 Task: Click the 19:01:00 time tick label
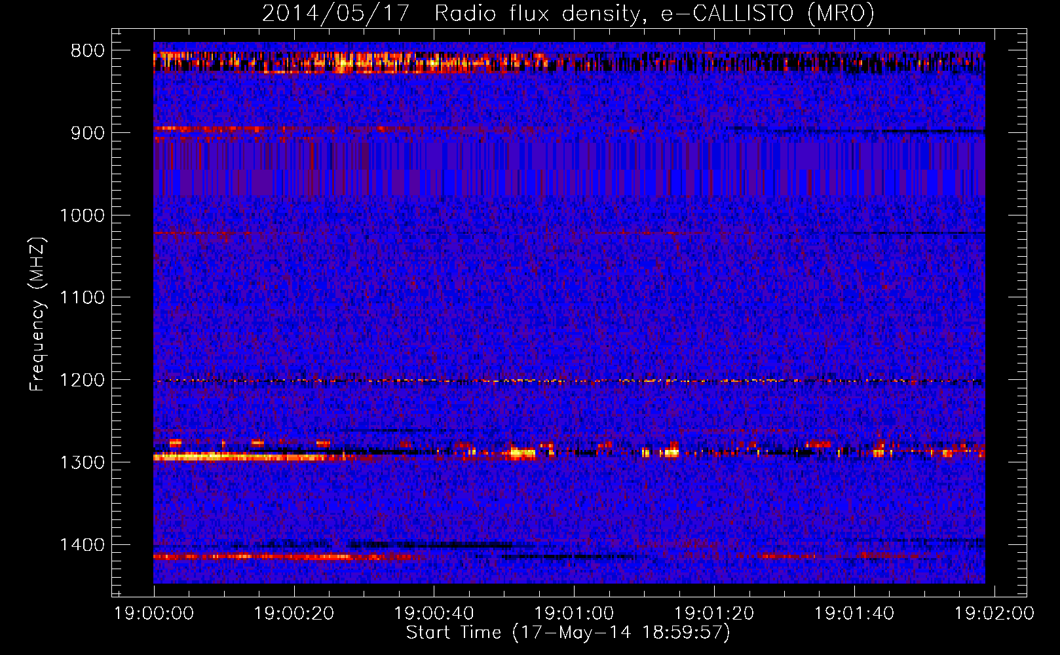click(574, 614)
